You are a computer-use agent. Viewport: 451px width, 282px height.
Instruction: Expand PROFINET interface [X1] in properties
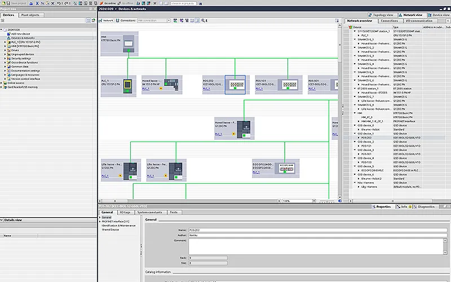point(100,222)
